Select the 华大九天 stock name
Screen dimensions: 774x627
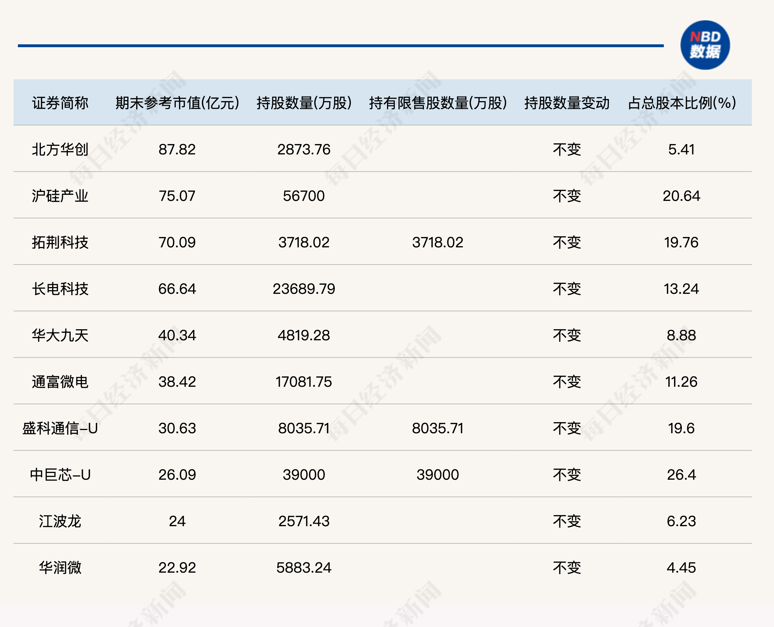pos(60,335)
